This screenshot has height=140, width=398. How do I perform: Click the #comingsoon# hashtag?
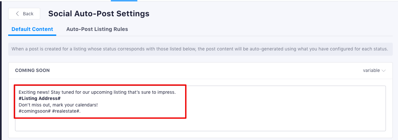(35, 111)
